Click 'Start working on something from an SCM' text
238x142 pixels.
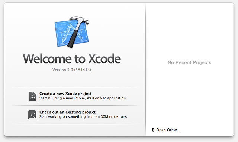70,116
